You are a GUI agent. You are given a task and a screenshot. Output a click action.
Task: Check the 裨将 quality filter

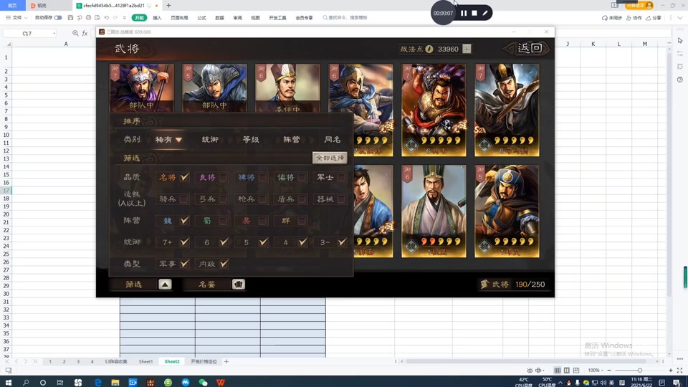262,177
